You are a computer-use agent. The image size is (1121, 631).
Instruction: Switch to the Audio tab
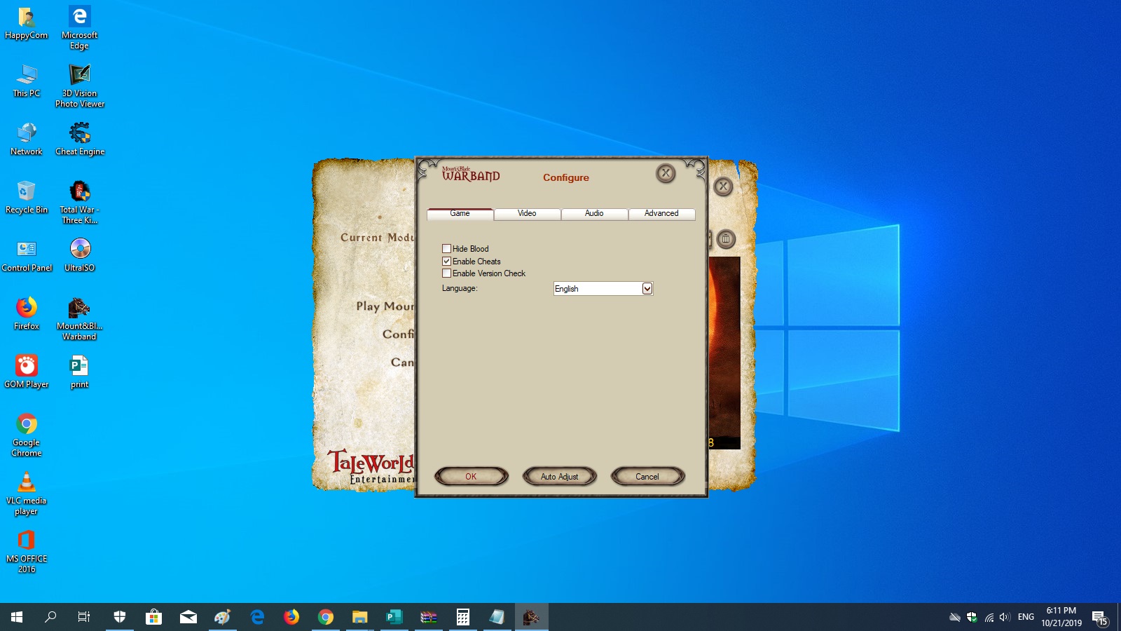tap(594, 214)
